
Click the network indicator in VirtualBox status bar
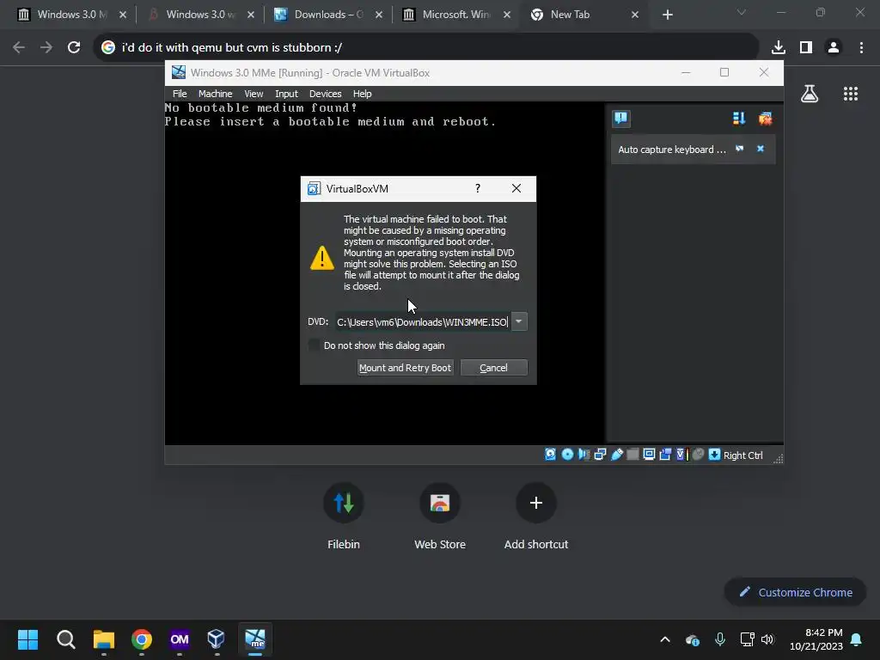tap(600, 455)
